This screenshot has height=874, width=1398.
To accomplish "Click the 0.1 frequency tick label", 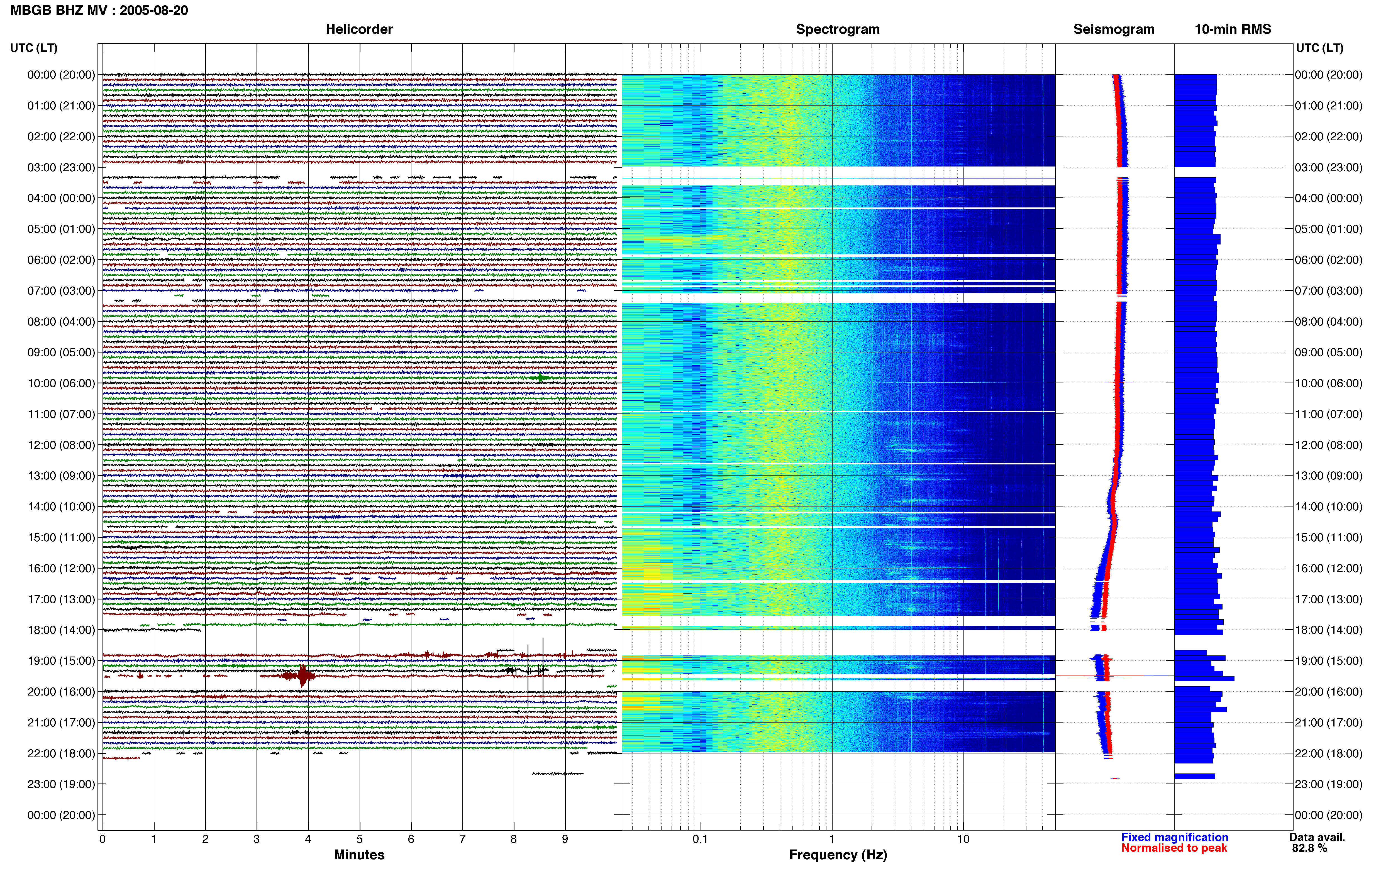I will pyautogui.click(x=700, y=839).
